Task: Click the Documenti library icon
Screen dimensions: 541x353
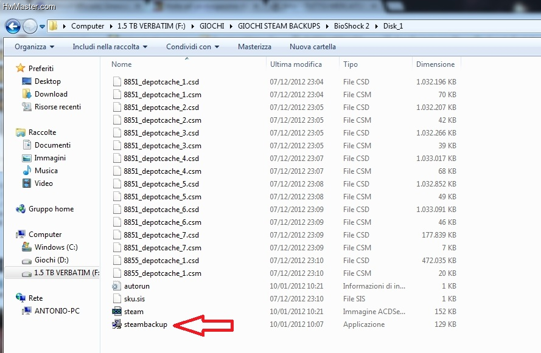Action: click(27, 145)
